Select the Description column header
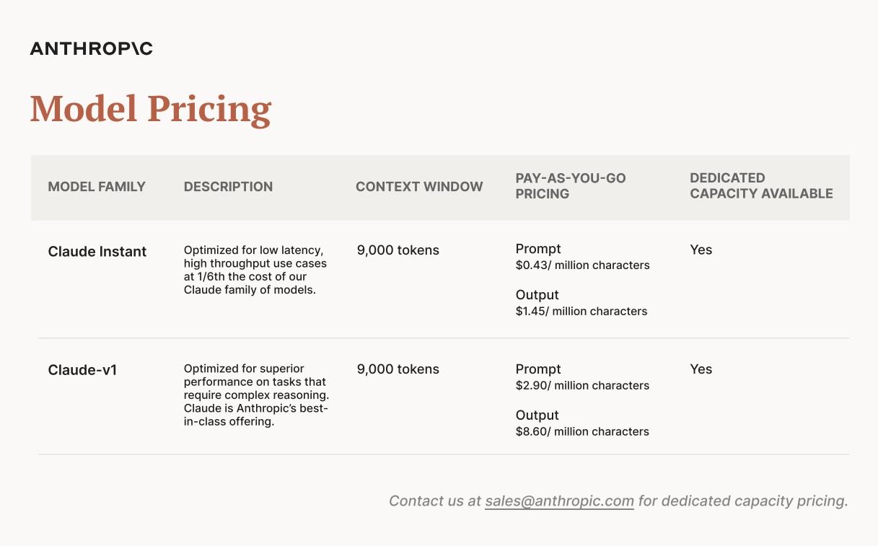 tap(228, 187)
